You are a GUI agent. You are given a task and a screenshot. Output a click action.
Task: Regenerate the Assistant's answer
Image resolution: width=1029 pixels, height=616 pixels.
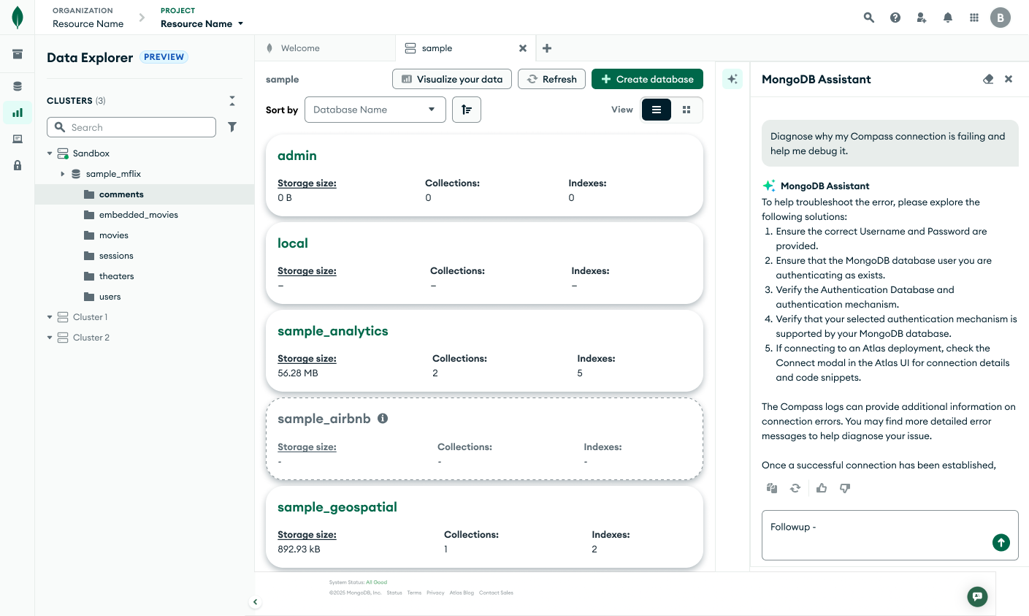pyautogui.click(x=795, y=488)
